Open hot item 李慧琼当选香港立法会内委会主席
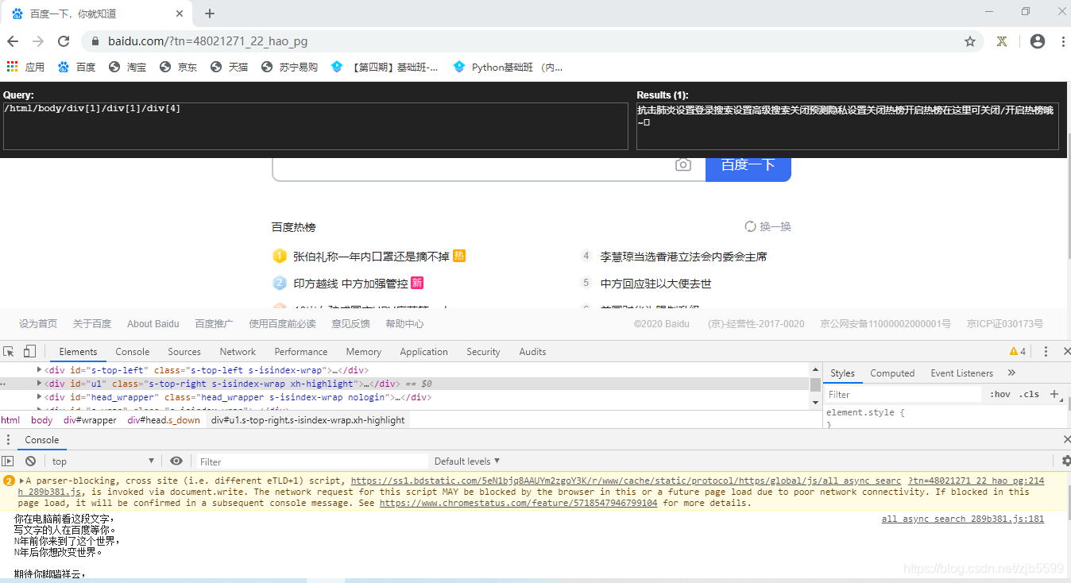Screen dimensions: 1071x583 (684, 257)
